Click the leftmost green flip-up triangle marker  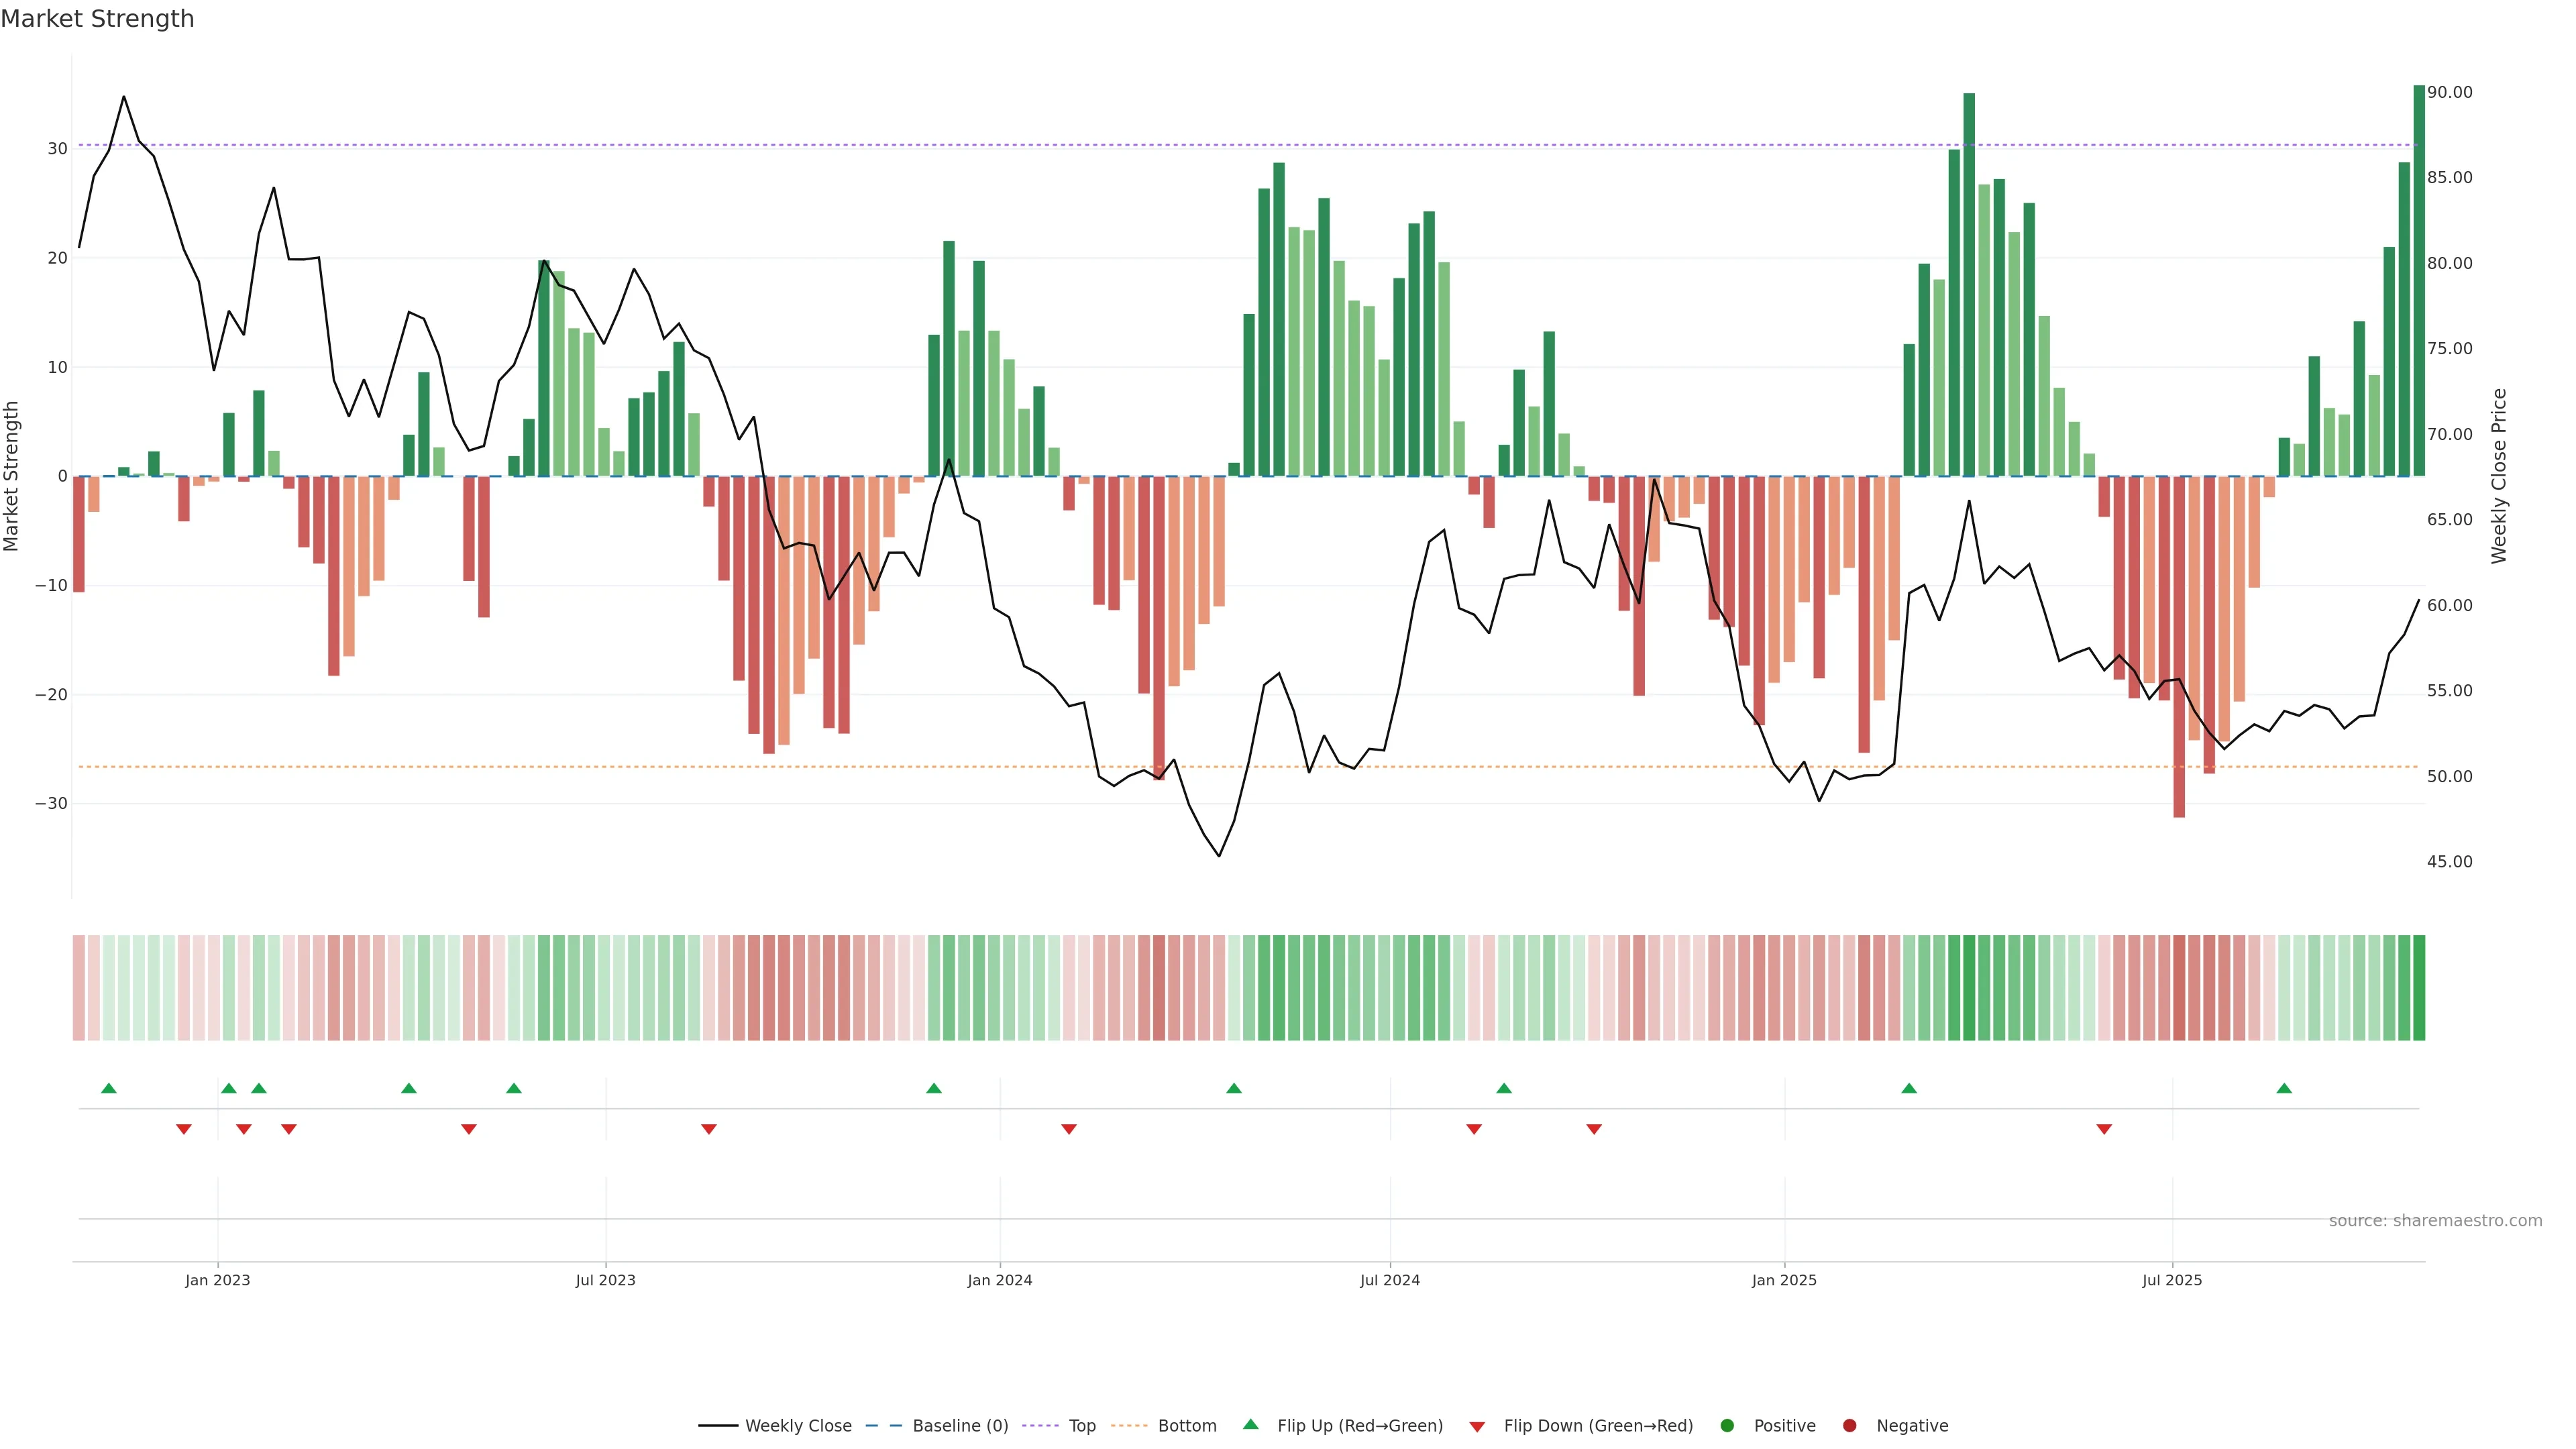pos(109,1088)
